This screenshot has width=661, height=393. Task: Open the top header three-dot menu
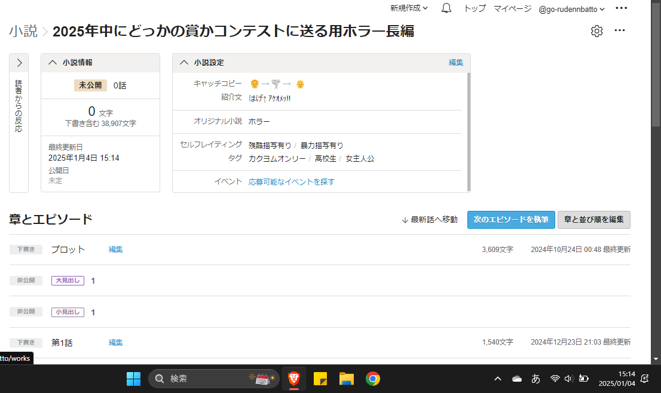pyautogui.click(x=622, y=8)
